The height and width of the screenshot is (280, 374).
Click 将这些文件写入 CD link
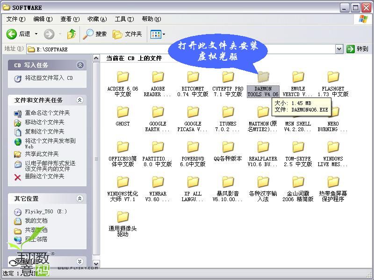point(49,78)
